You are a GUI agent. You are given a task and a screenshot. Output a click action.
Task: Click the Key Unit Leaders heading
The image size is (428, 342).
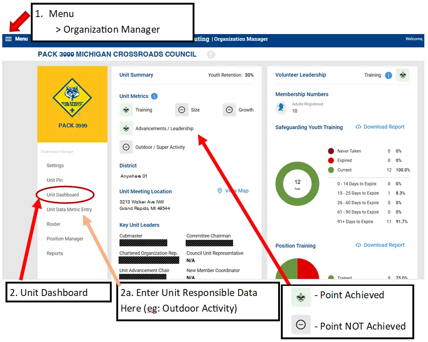click(x=139, y=225)
